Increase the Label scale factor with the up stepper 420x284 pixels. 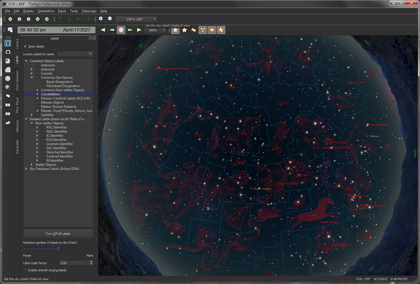(91, 262)
